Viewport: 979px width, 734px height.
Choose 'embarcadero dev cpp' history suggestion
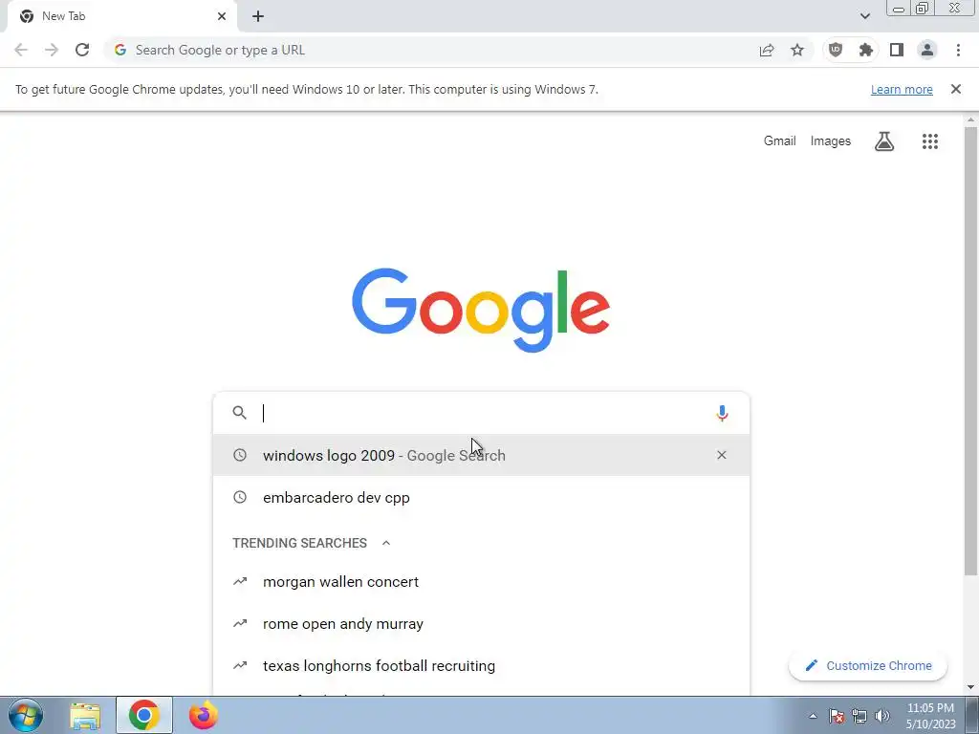[x=482, y=497]
